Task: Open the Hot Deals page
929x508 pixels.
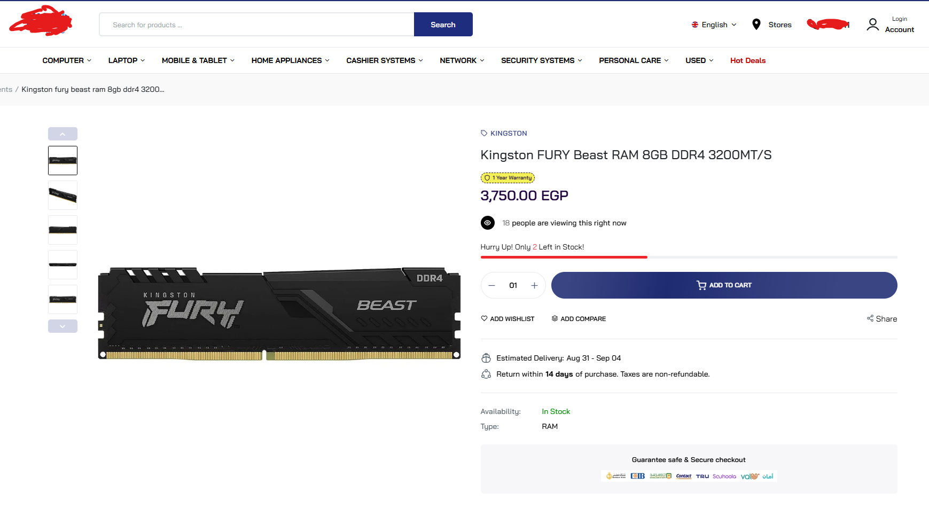Action: point(748,60)
